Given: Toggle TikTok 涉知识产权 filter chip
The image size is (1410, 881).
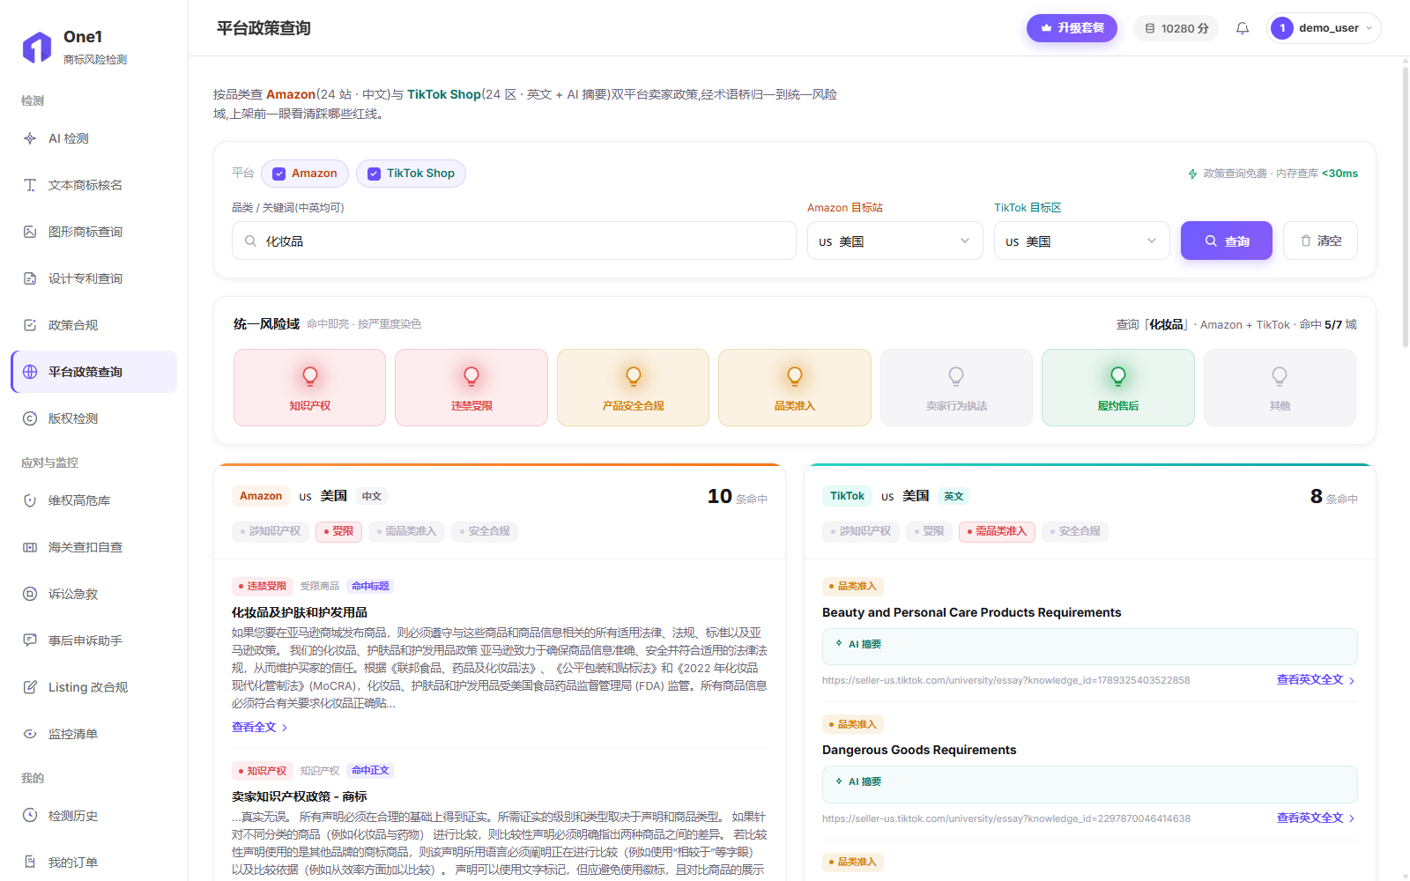Looking at the screenshot, I should tap(860, 531).
